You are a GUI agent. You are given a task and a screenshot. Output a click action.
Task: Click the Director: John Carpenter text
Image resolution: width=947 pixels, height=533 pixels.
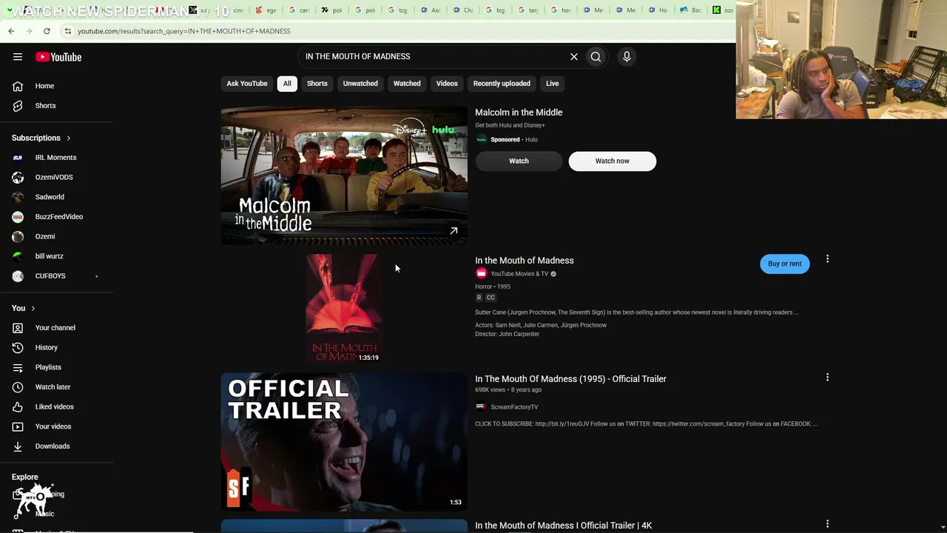(x=507, y=334)
